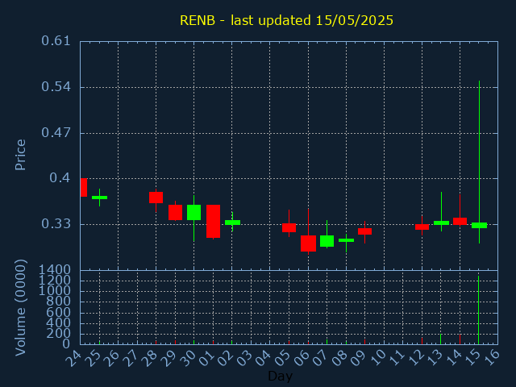Select the red volume bar for day 14

(460, 339)
